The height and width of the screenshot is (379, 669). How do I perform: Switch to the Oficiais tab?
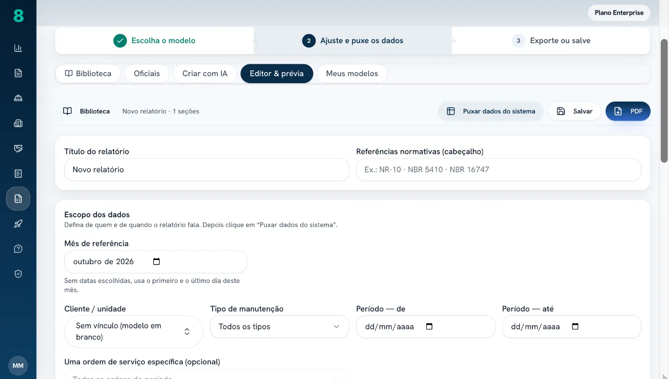(147, 74)
